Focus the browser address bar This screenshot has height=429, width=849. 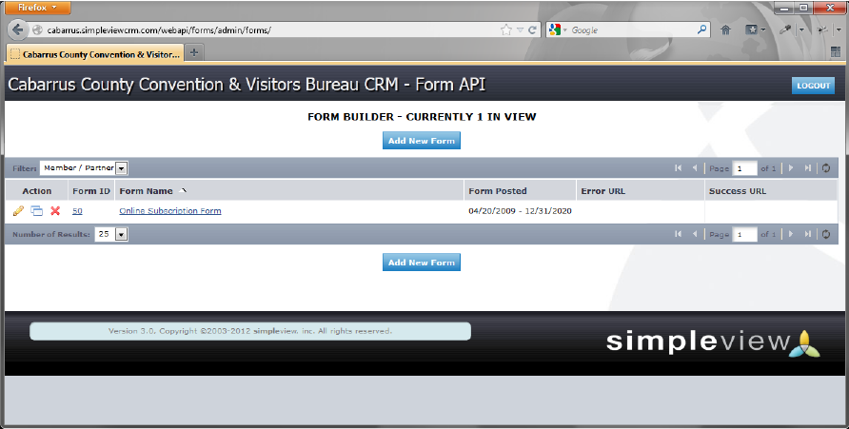click(270, 30)
